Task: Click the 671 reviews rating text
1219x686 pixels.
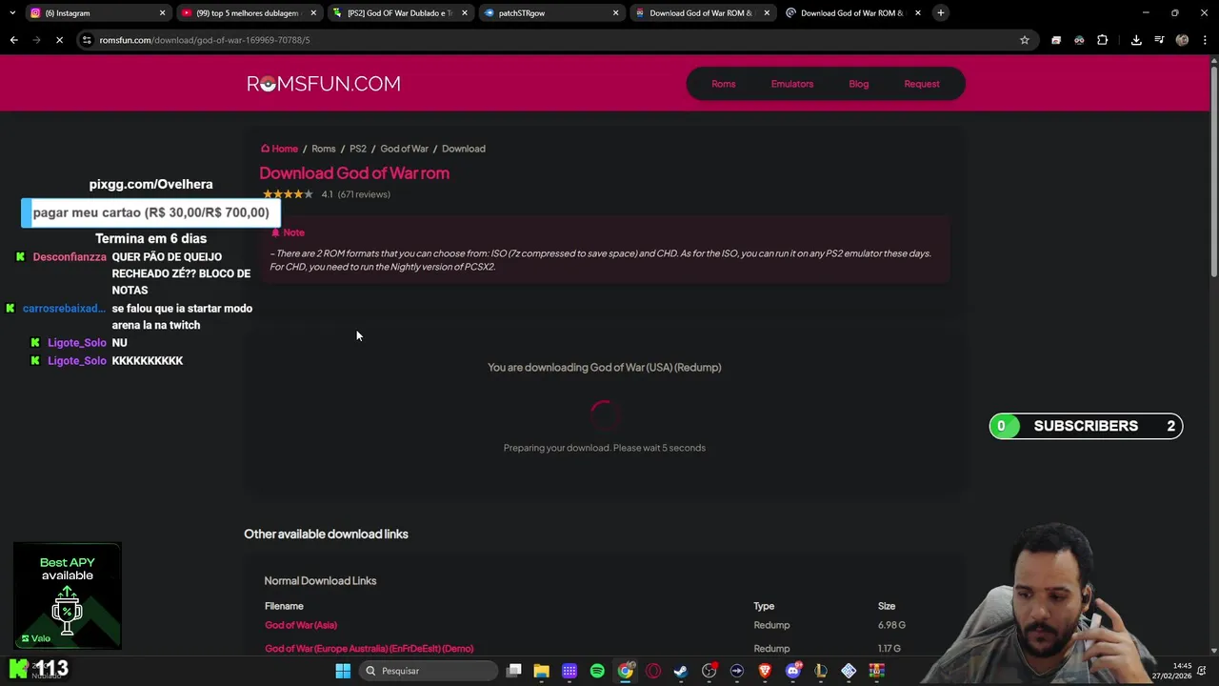Action: 364,194
